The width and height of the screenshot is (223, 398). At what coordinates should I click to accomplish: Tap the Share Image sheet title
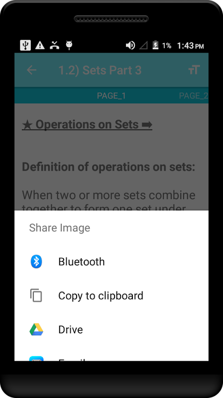(59, 228)
